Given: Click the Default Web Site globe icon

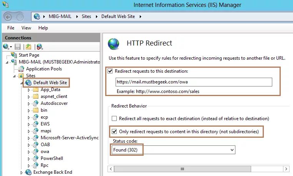Looking at the screenshot, I should click(x=28, y=83).
